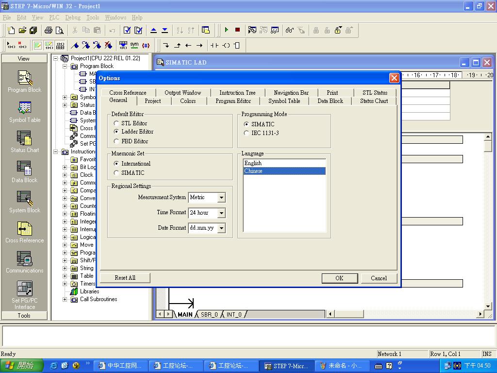The width and height of the screenshot is (497, 373).
Task: Expand the Clock instruction folder
Action: (x=65, y=175)
